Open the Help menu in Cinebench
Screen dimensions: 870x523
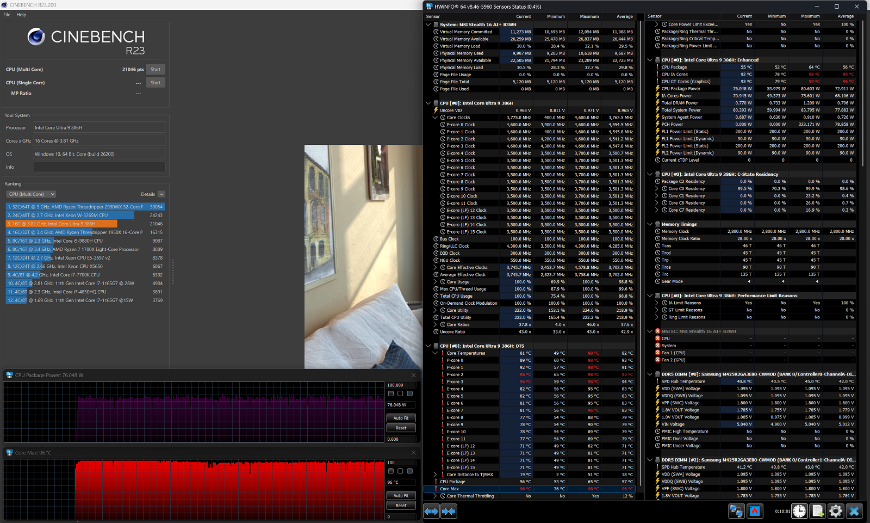click(21, 15)
